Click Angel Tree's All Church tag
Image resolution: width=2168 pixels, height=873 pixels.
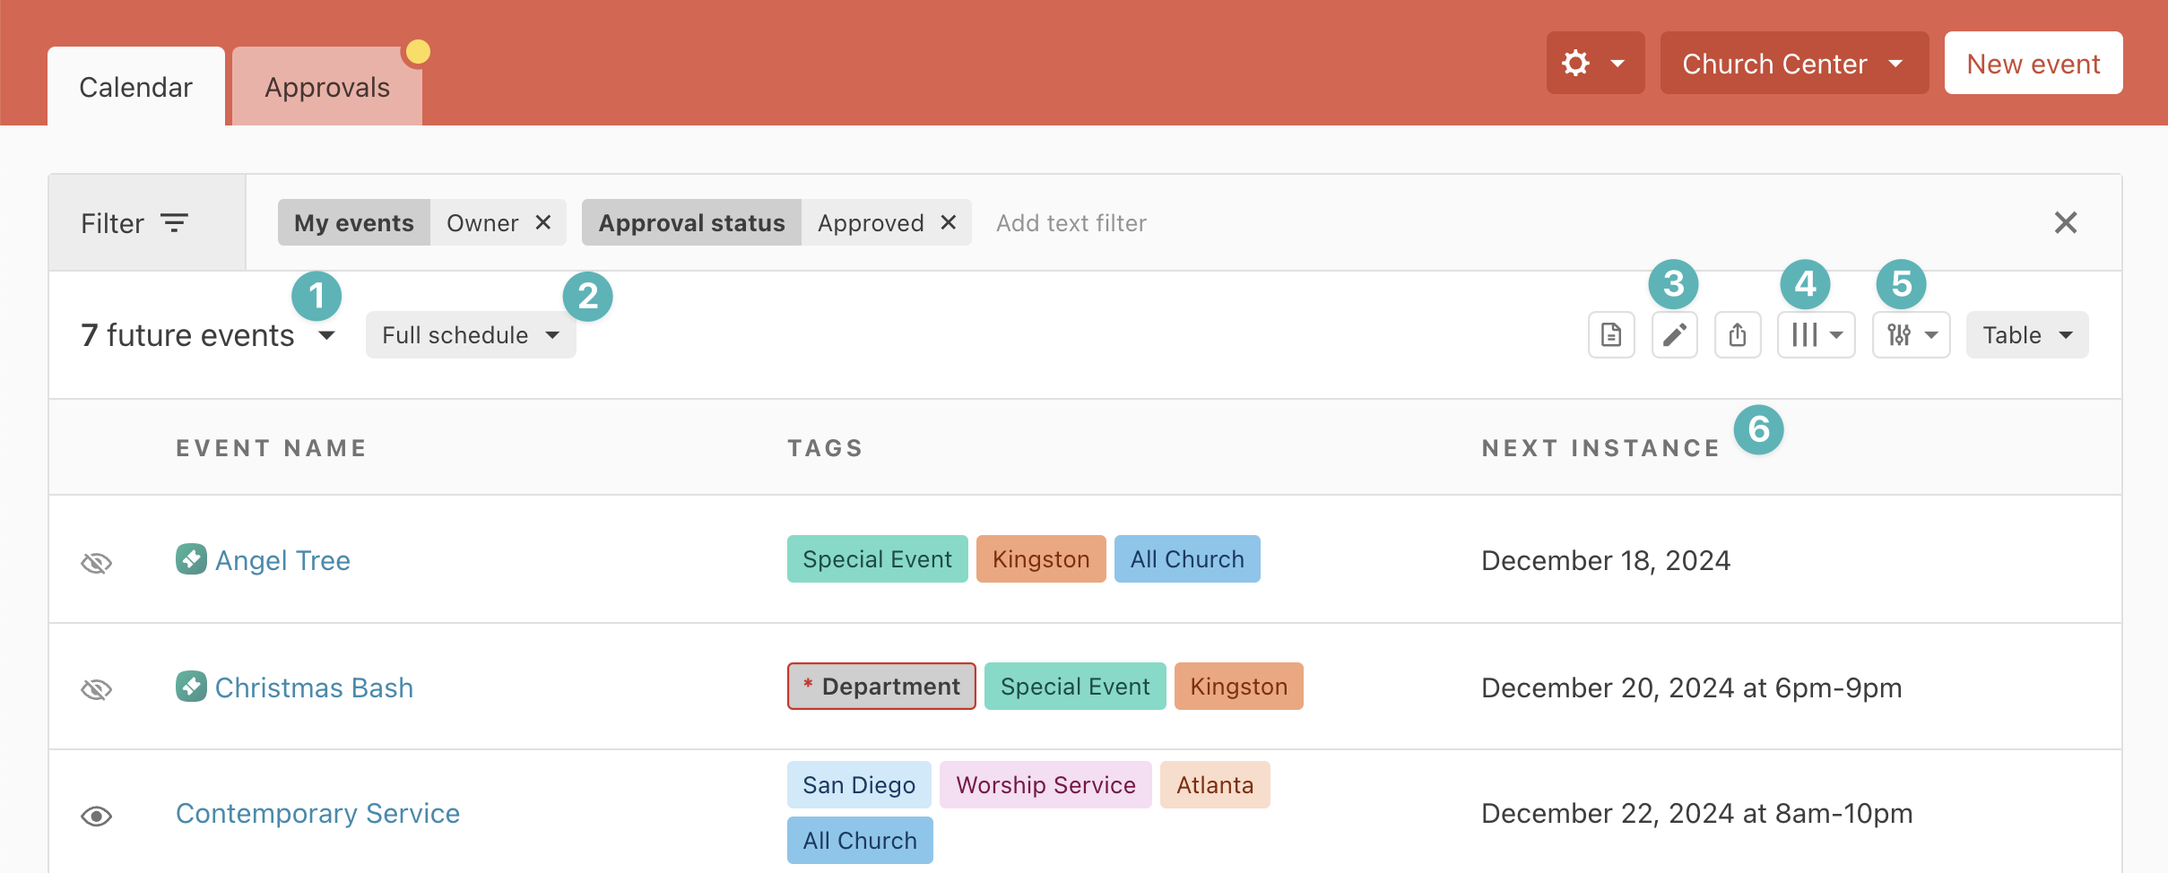click(1187, 559)
